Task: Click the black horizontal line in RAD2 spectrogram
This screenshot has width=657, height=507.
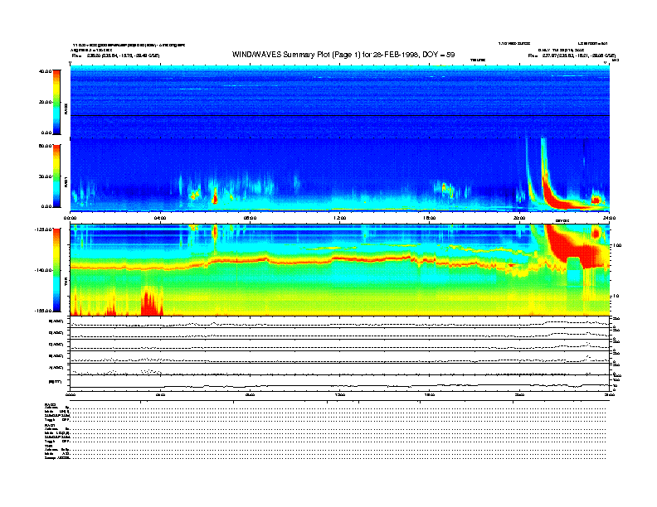Action: (340, 115)
